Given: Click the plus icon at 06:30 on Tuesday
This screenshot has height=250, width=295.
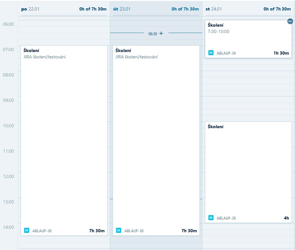Looking at the screenshot, I should [x=161, y=33].
